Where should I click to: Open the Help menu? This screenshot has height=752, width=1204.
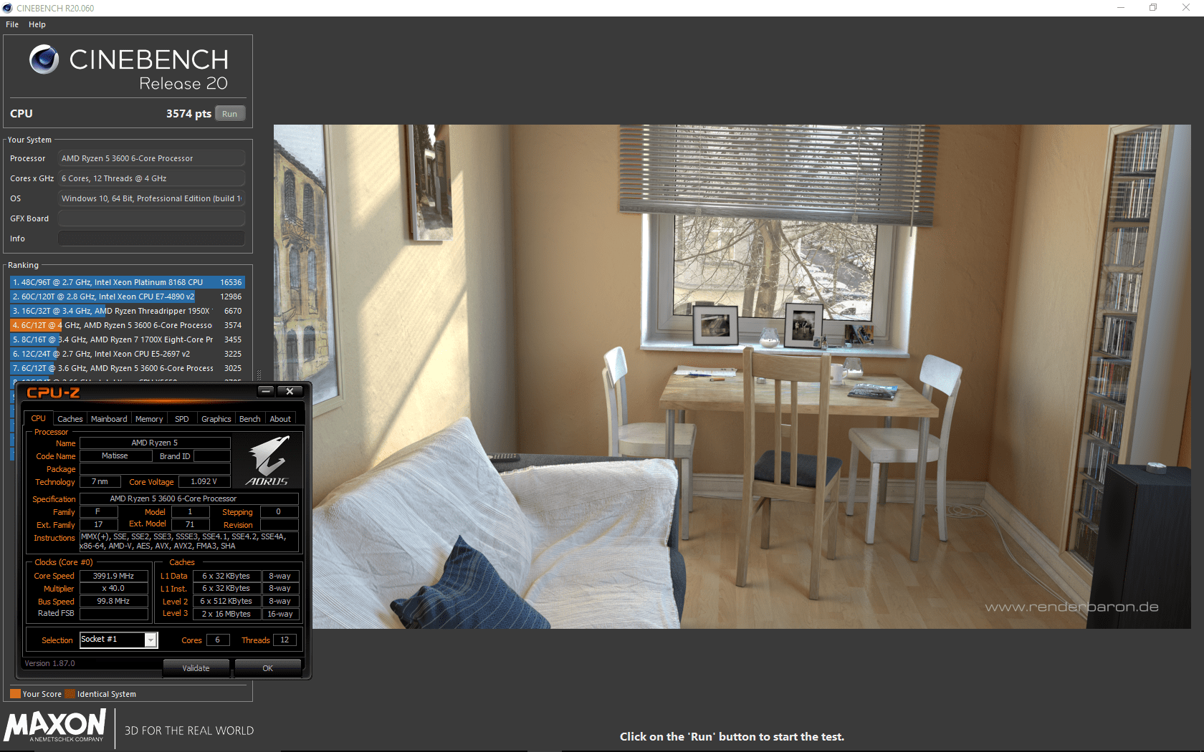(x=37, y=24)
